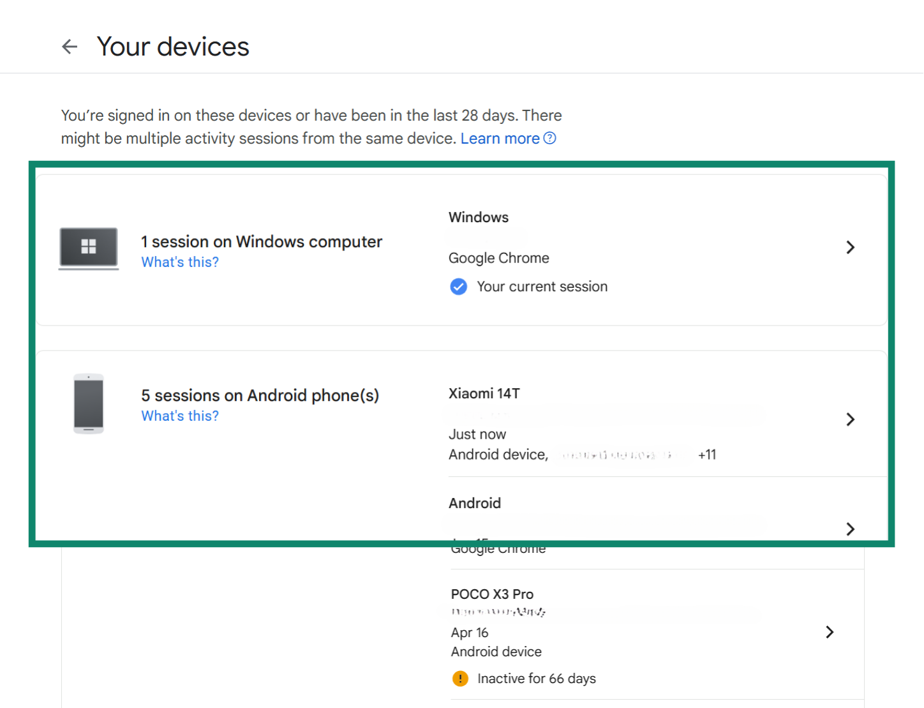Expand the Xiaomi 14T device details
Viewport: 924px width, 708px height.
(850, 419)
